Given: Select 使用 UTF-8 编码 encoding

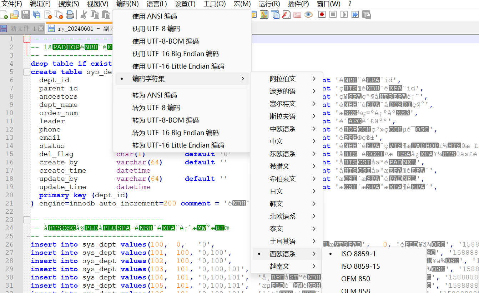Looking at the screenshot, I should click(182, 29).
